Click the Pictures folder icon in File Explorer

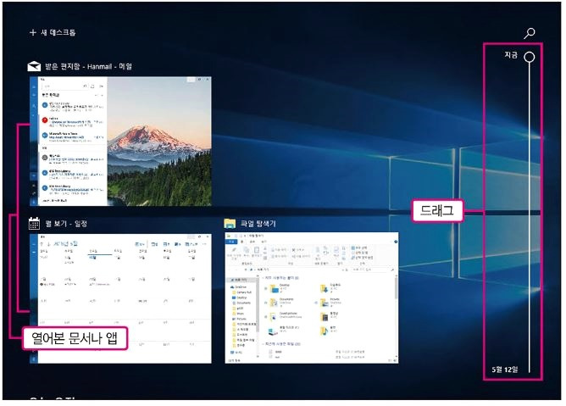point(325,303)
